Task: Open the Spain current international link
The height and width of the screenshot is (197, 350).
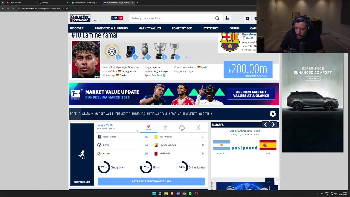Action: pyautogui.click(x=204, y=67)
